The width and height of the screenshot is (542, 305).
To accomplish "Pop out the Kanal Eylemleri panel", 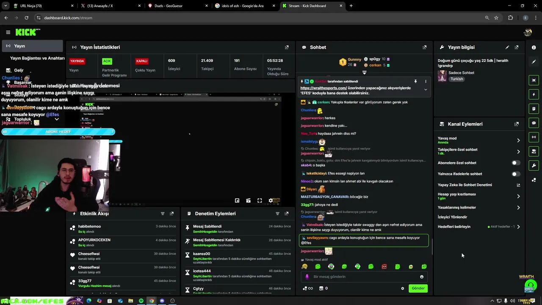I will [x=517, y=124].
